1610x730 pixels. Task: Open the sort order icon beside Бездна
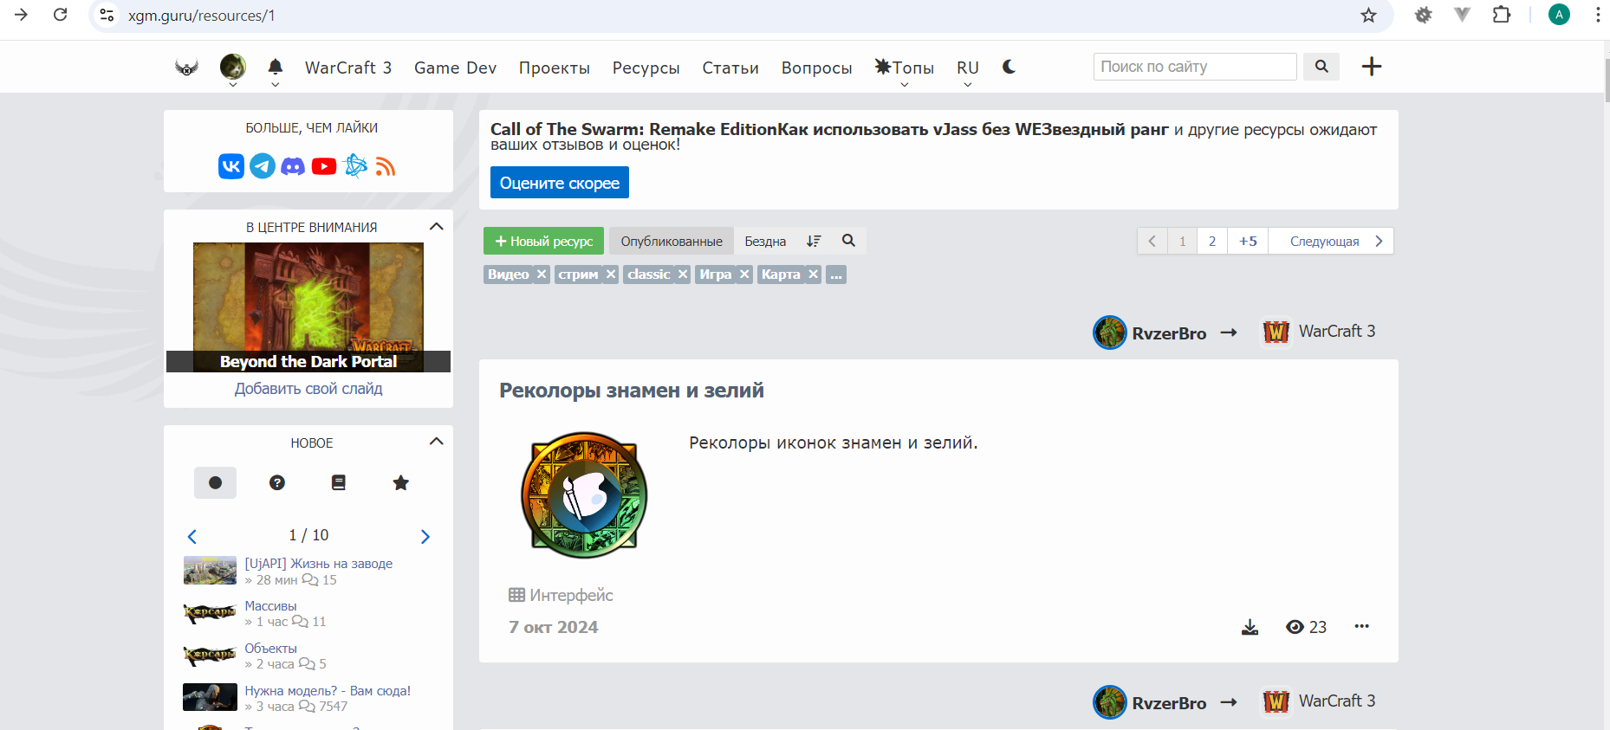click(814, 241)
